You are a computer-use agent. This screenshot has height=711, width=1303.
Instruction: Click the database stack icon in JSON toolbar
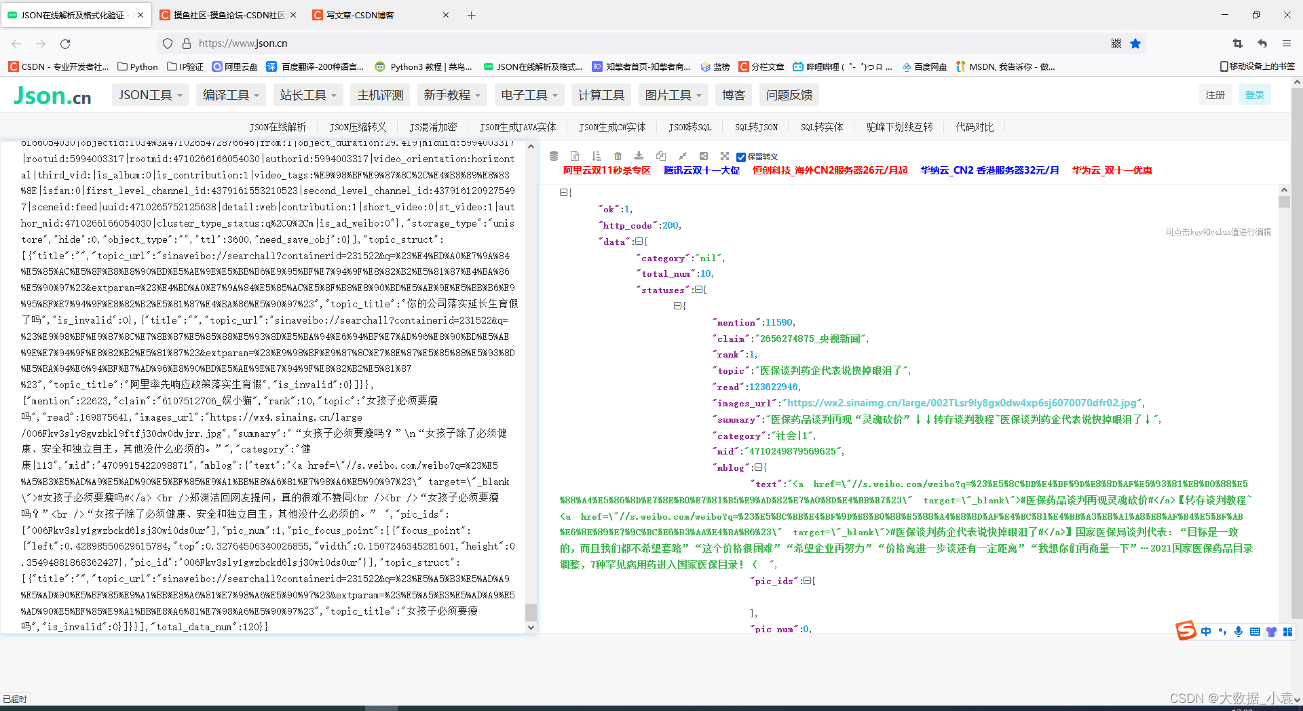(554, 156)
